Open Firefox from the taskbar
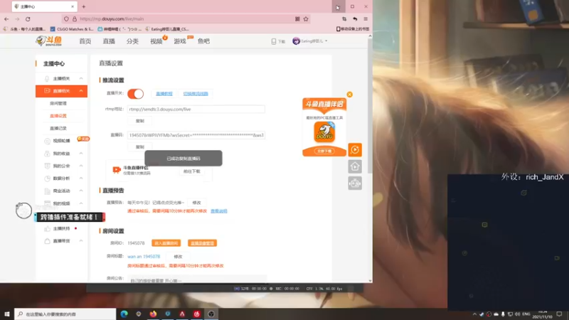Image resolution: width=569 pixels, height=320 pixels. point(153,314)
